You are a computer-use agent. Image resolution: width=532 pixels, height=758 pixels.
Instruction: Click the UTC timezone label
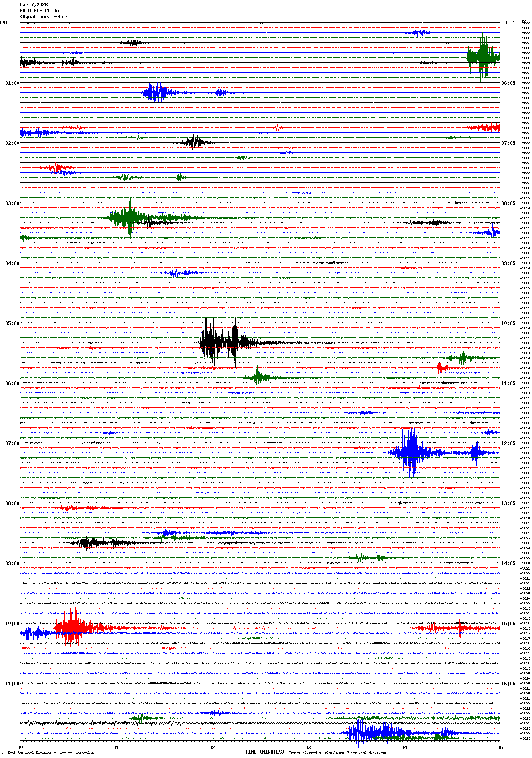pos(510,23)
